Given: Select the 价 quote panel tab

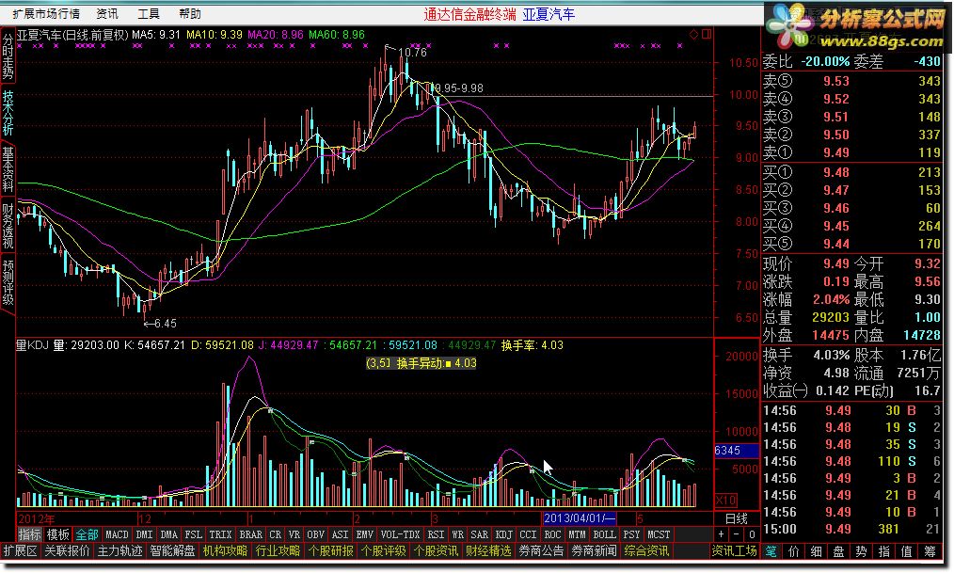Looking at the screenshot, I should tap(794, 551).
